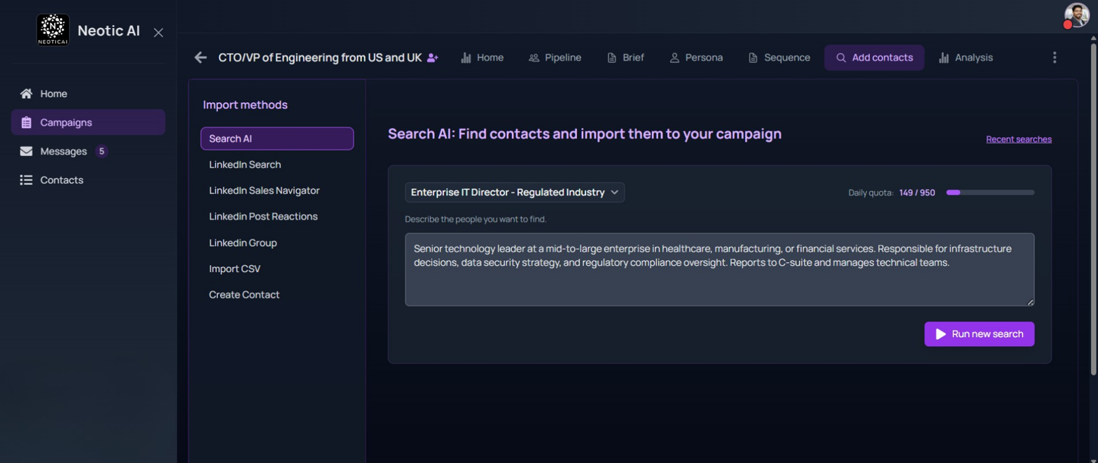Open Contacts in the left sidebar
Image resolution: width=1098 pixels, height=463 pixels.
pos(88,180)
